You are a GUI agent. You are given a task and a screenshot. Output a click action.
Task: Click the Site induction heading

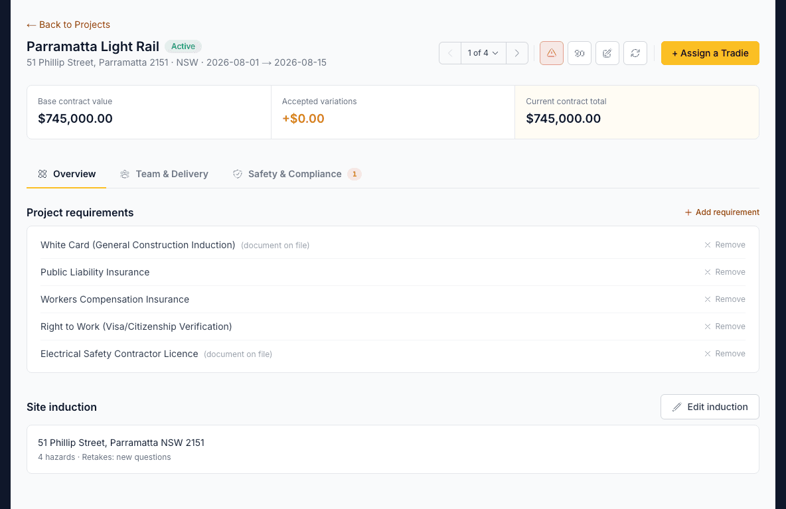(62, 407)
